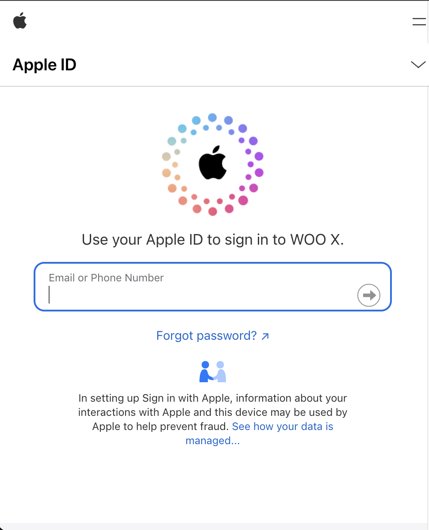Focus the Email or Phone Number field

[x=212, y=287]
